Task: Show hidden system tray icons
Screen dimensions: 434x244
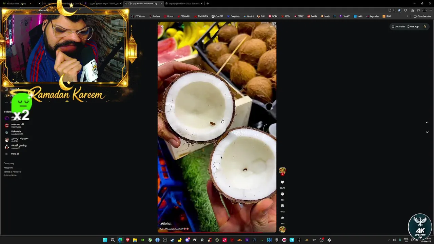Action: point(389,240)
